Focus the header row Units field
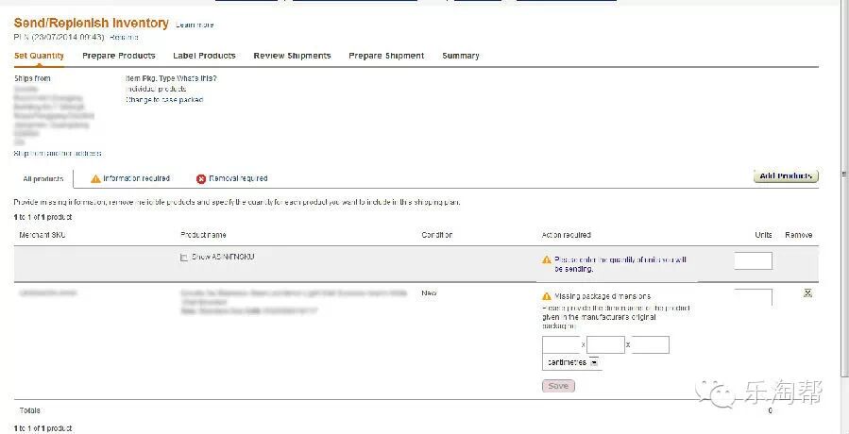Screen dimensions: 849x434 tap(754, 260)
